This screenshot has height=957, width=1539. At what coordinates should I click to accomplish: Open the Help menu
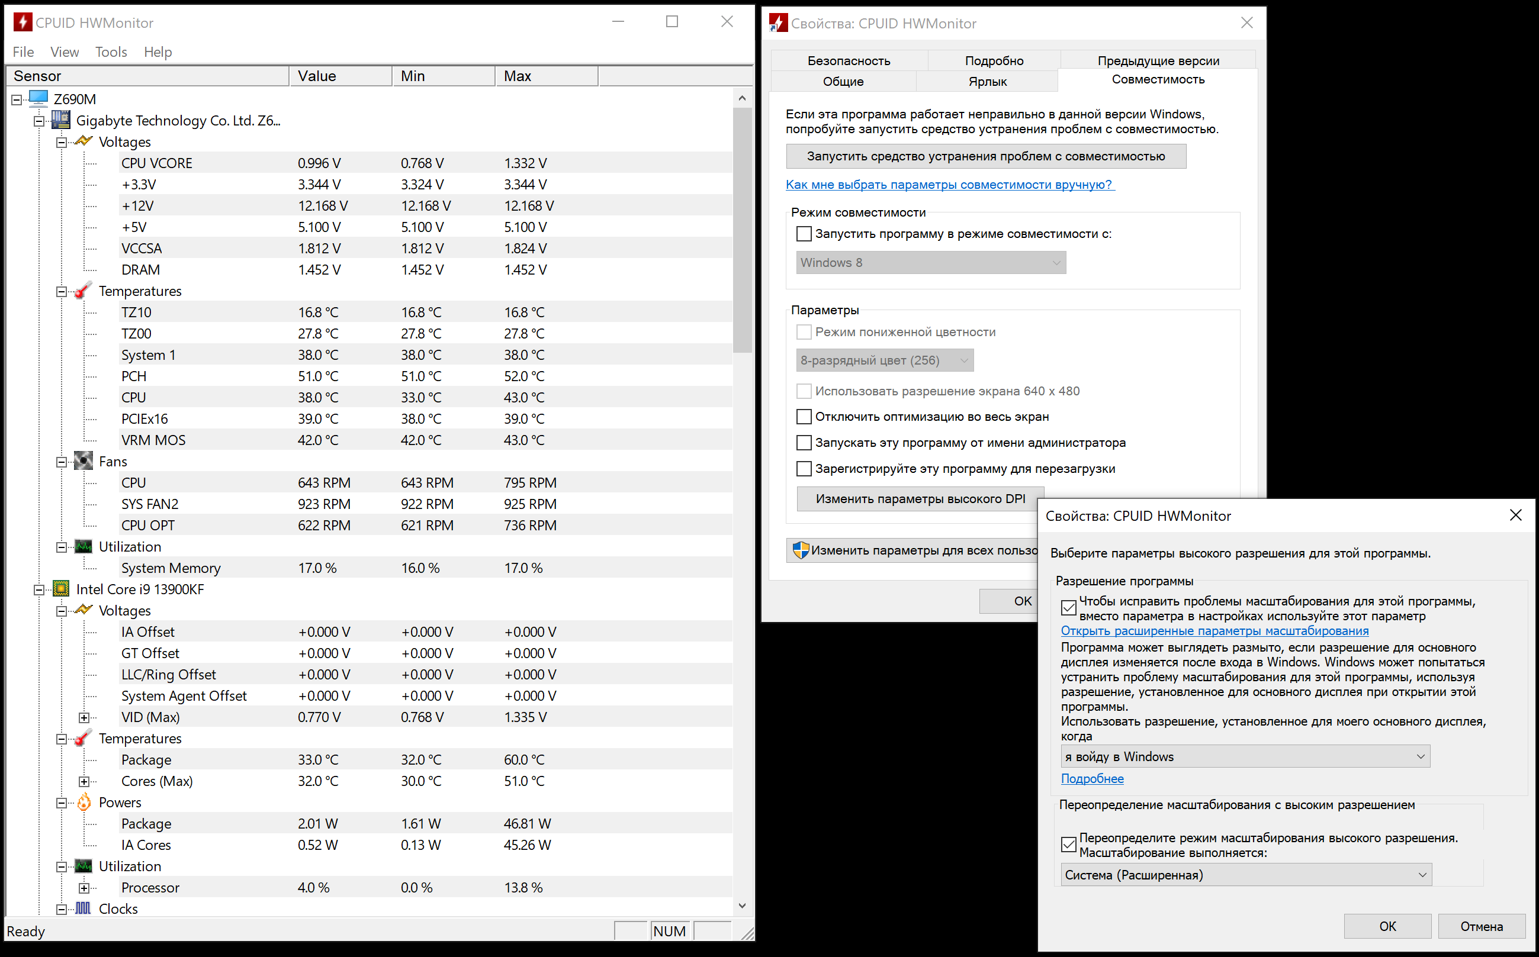[158, 52]
